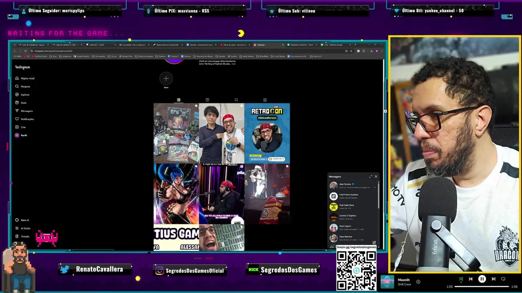Toggle repeat in music player

pos(503,279)
